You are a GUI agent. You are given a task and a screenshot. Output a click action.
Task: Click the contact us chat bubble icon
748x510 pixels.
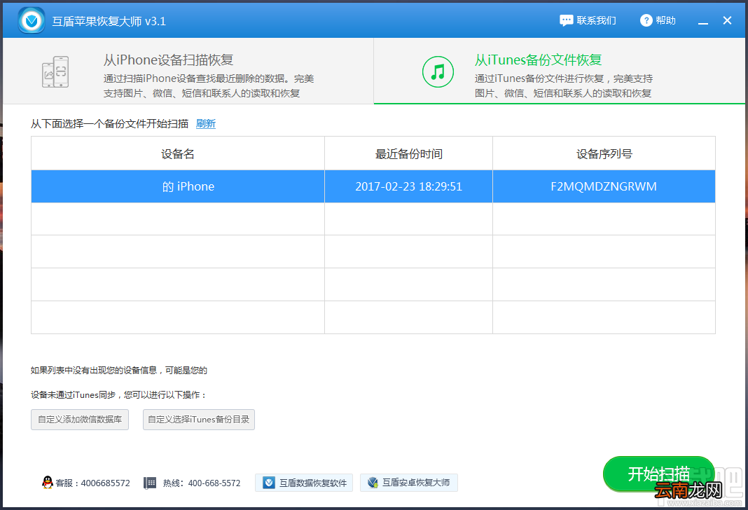point(566,20)
